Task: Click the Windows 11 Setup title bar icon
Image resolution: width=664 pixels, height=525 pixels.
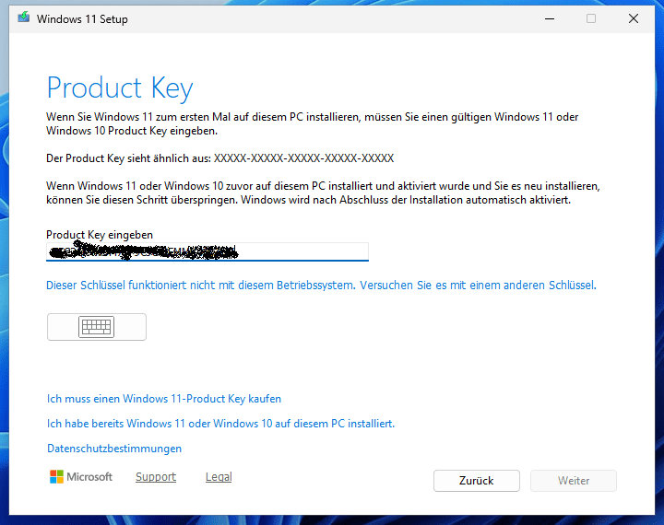Action: [x=24, y=18]
